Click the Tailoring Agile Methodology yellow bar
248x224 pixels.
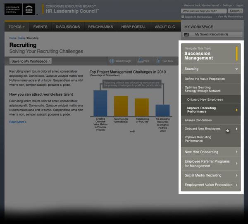121,106
